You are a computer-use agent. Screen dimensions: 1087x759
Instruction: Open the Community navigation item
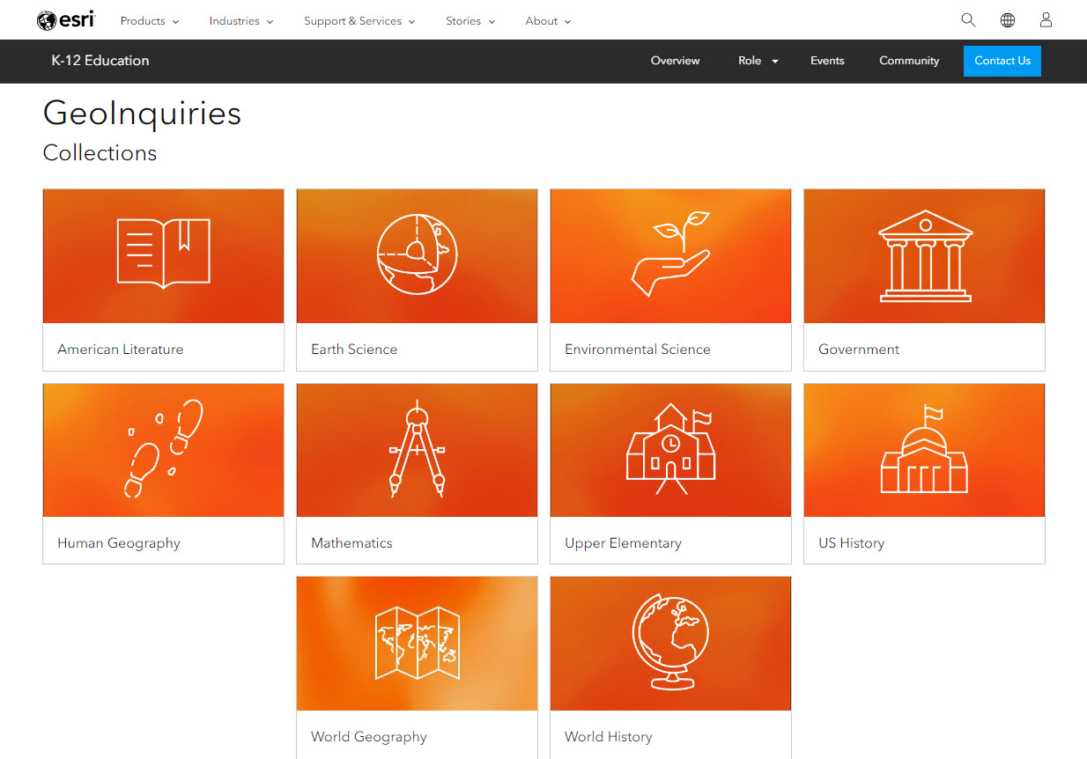909,61
